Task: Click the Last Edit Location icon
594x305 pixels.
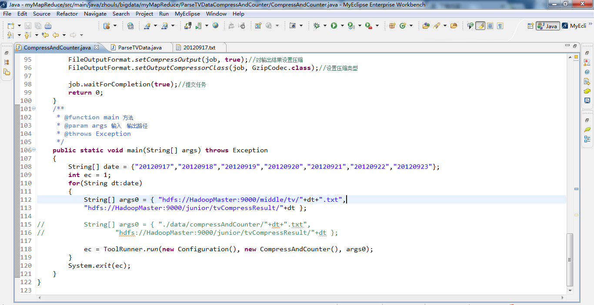Action: tap(45, 35)
